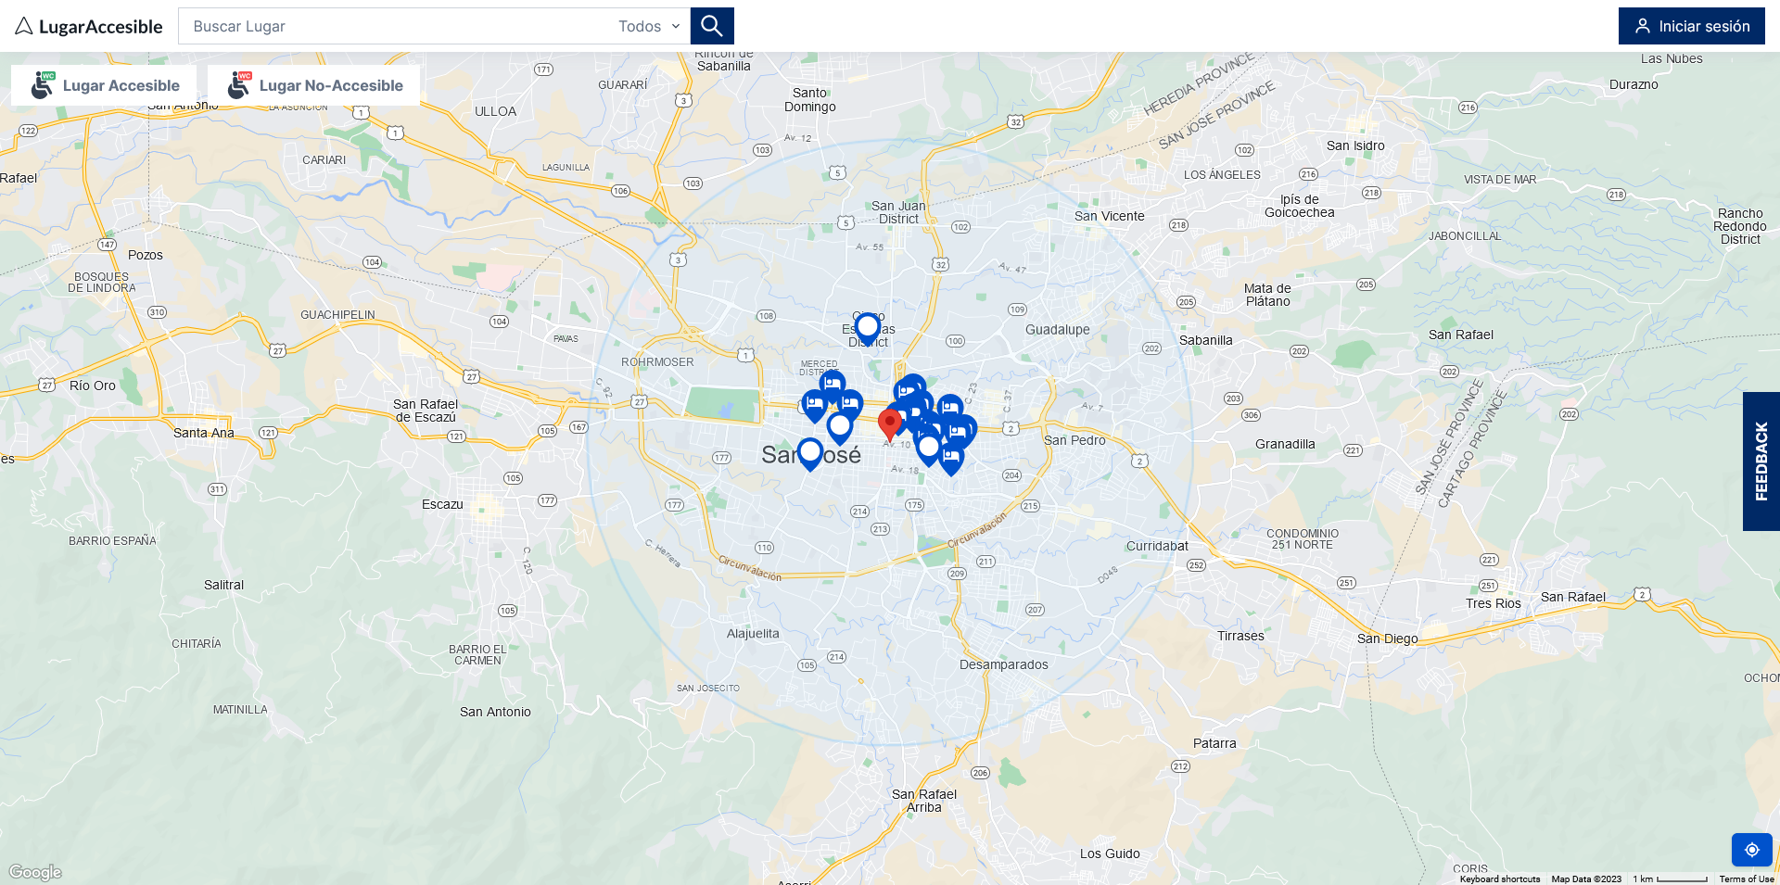Click the Google logo on the map
1780x885 pixels.
[35, 872]
